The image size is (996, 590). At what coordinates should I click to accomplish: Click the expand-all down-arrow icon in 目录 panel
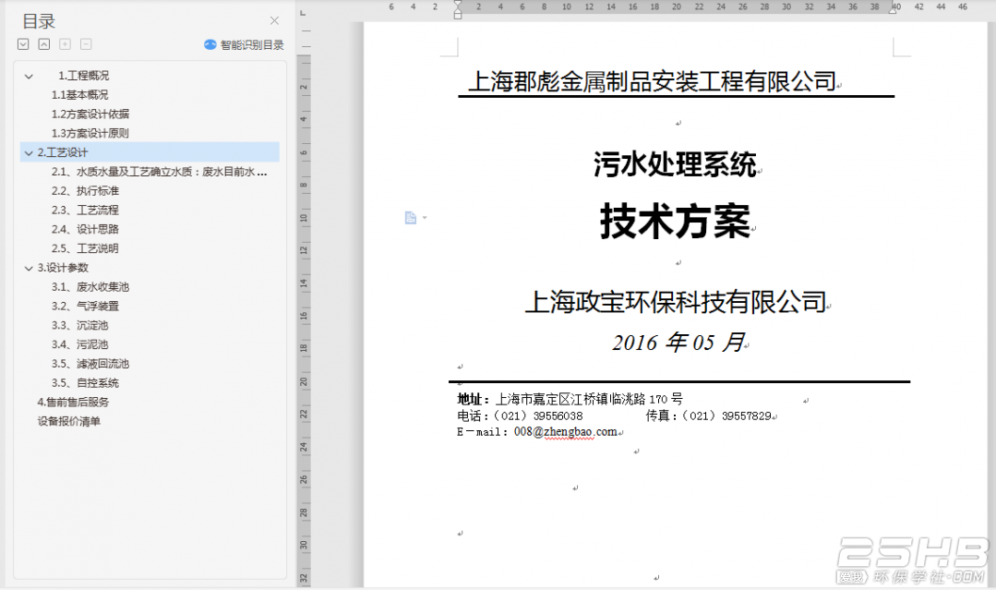point(23,43)
